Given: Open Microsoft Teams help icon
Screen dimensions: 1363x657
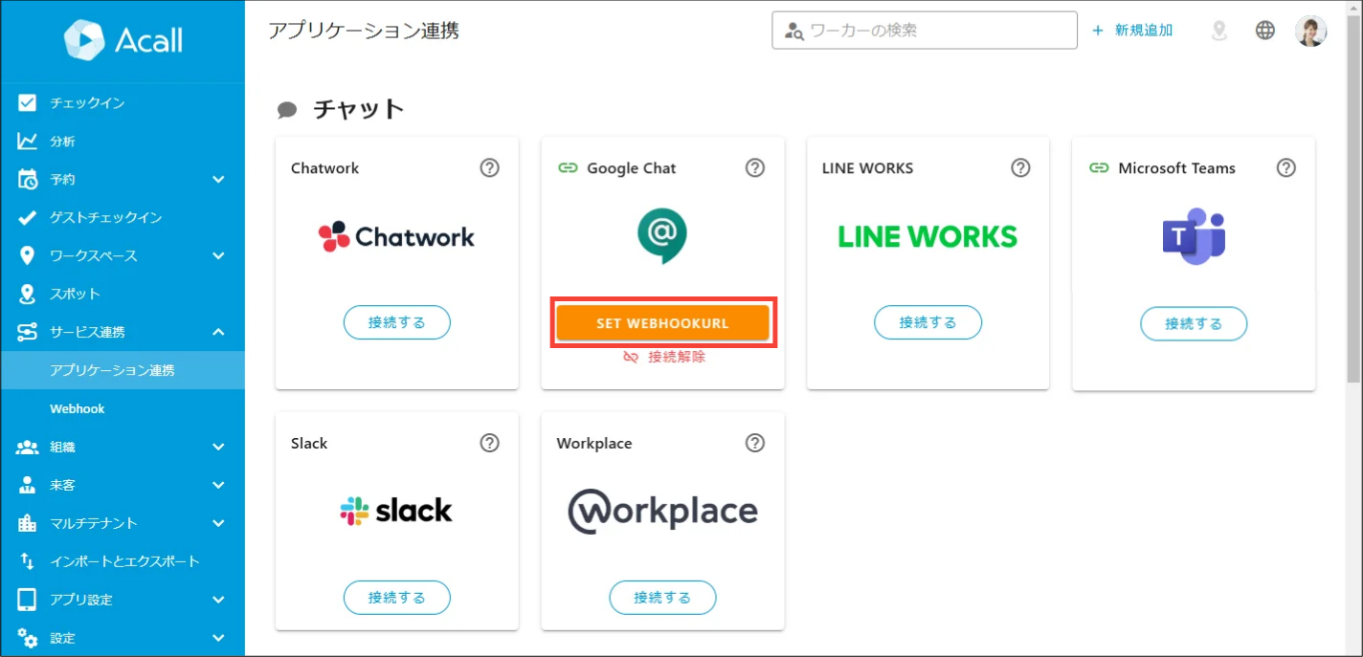Looking at the screenshot, I should [1286, 168].
